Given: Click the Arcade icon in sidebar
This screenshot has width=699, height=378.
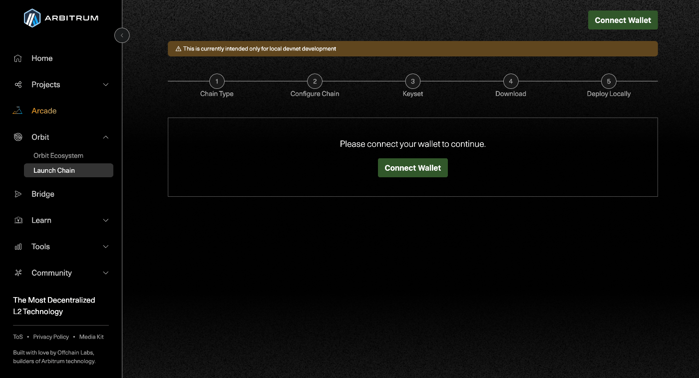Looking at the screenshot, I should click(18, 111).
